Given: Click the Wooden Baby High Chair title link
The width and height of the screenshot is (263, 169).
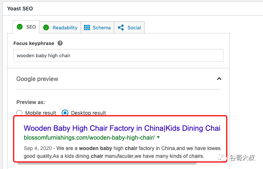Looking at the screenshot, I should click(x=122, y=128).
